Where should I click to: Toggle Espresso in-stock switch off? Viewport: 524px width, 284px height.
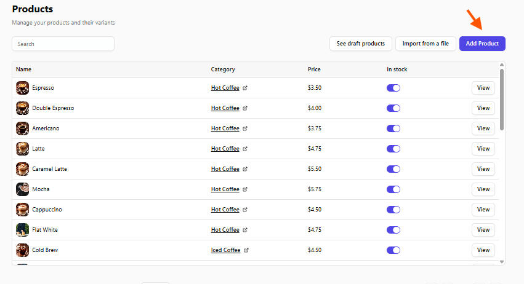[393, 88]
